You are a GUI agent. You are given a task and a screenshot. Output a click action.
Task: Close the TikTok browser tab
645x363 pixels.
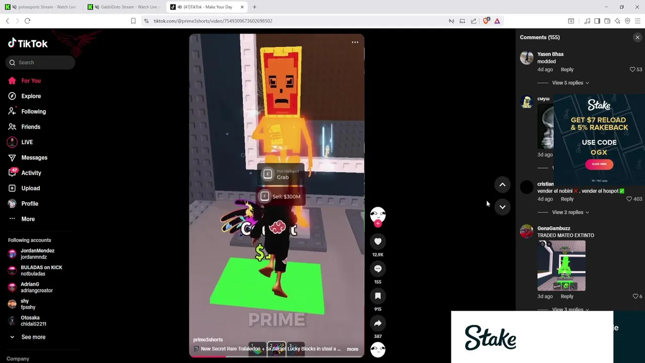(x=242, y=7)
